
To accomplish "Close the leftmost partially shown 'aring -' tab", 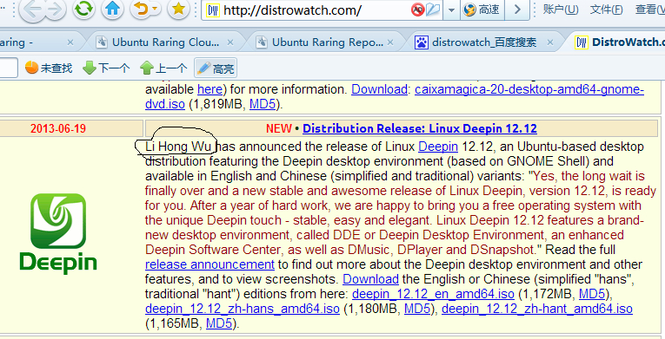I will coord(70,42).
